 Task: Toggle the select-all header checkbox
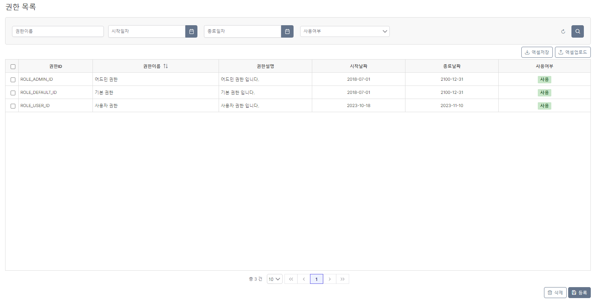pyautogui.click(x=13, y=66)
